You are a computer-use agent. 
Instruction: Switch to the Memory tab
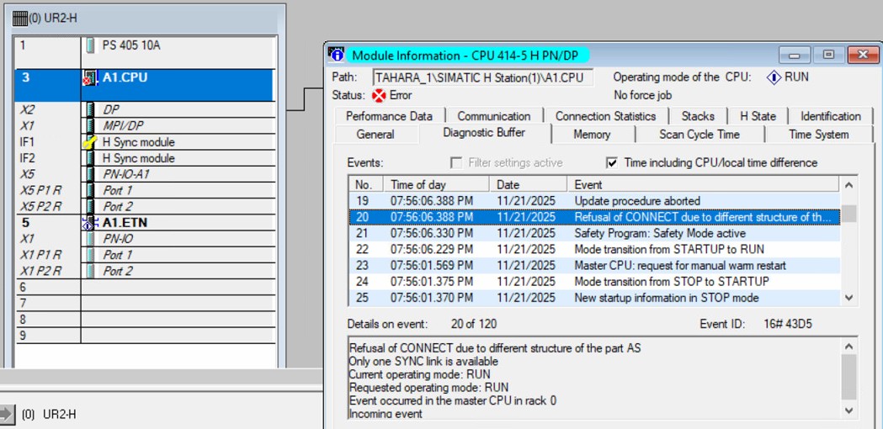pos(592,135)
